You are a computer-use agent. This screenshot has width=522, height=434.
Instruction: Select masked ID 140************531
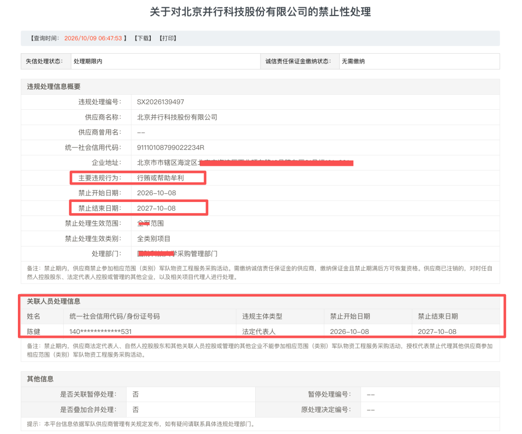101,332
